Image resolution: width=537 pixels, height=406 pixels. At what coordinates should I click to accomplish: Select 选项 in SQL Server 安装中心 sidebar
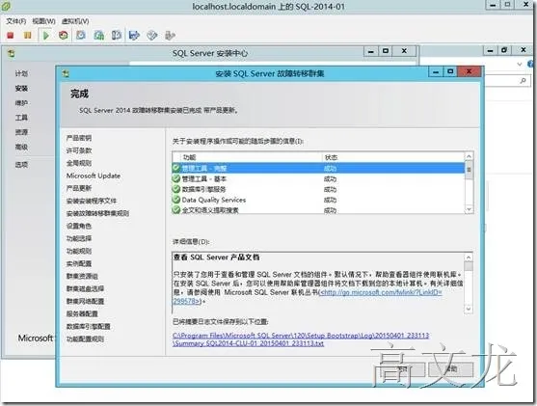pos(21,165)
